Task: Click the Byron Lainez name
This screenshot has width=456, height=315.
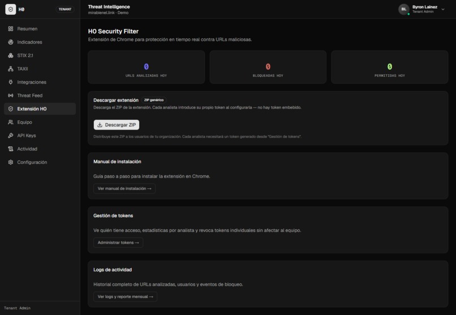Action: click(424, 7)
